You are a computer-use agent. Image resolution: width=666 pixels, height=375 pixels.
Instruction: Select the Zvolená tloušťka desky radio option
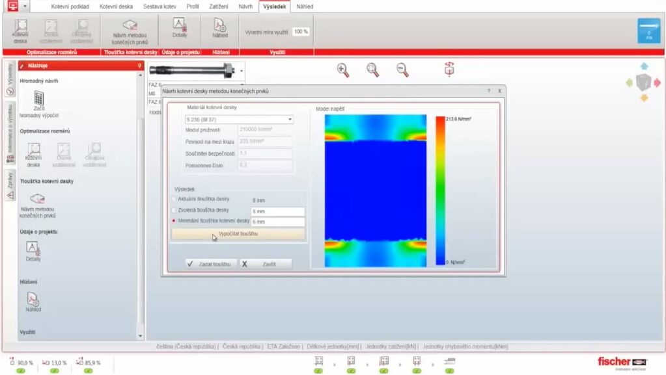point(173,211)
